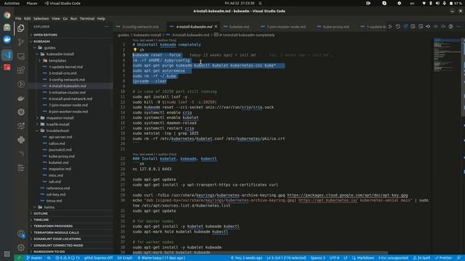Open the Files app from the dock

(7, 28)
